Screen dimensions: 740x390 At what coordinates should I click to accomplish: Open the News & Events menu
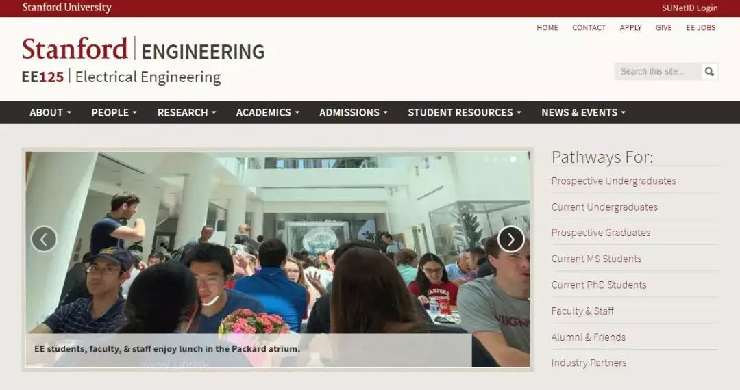coord(583,113)
